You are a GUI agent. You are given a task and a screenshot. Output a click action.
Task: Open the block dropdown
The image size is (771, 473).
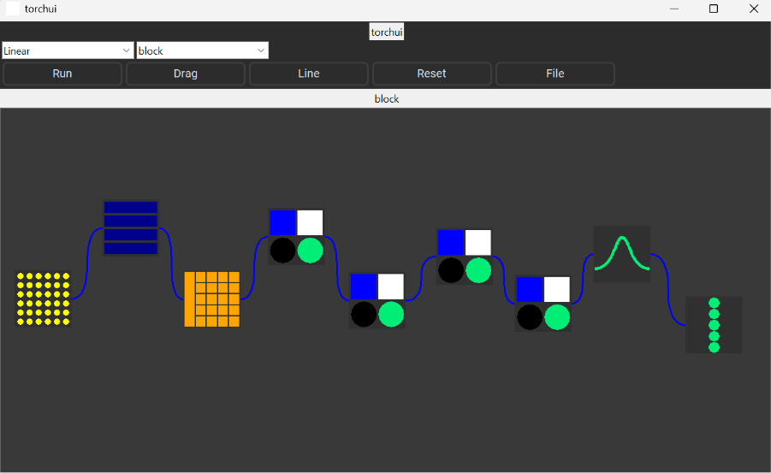pyautogui.click(x=203, y=50)
